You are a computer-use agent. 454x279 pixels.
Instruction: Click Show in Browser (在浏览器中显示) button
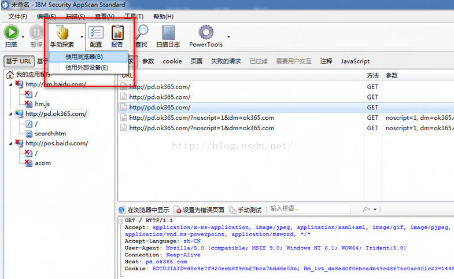(x=144, y=210)
